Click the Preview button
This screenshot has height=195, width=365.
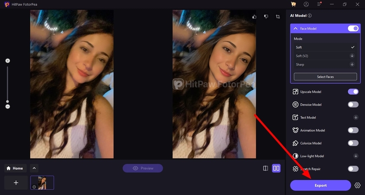[143, 168]
